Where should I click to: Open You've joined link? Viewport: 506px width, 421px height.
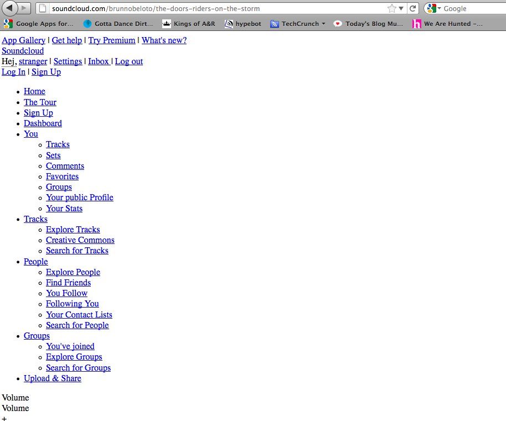tap(70, 346)
